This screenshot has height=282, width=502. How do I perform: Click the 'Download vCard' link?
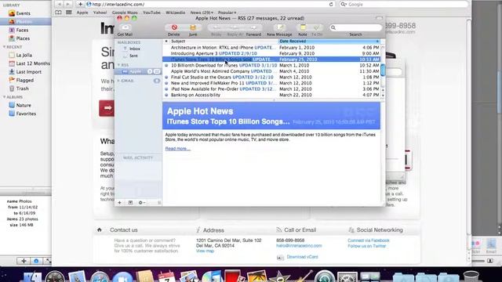pyautogui.click(x=302, y=257)
